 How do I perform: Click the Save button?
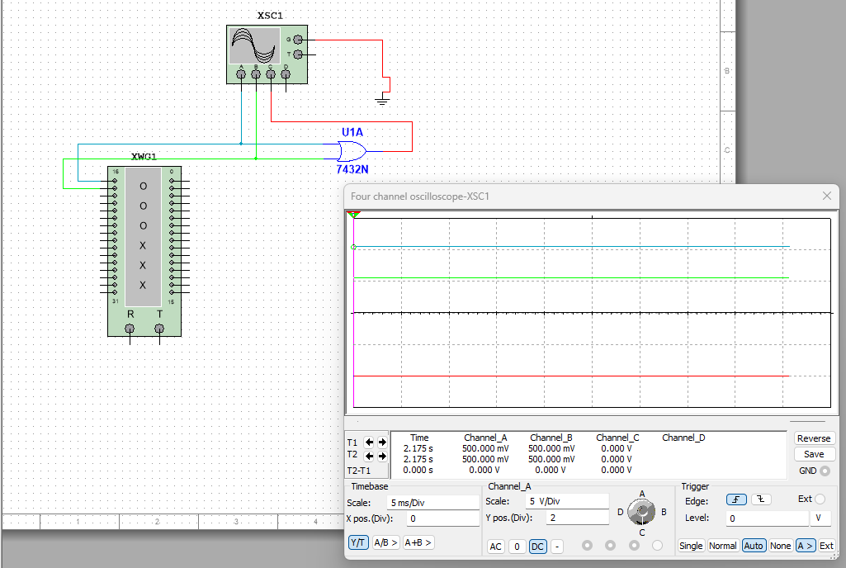(x=814, y=454)
